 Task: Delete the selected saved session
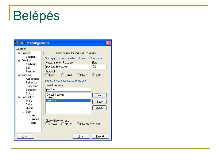(x=99, y=108)
